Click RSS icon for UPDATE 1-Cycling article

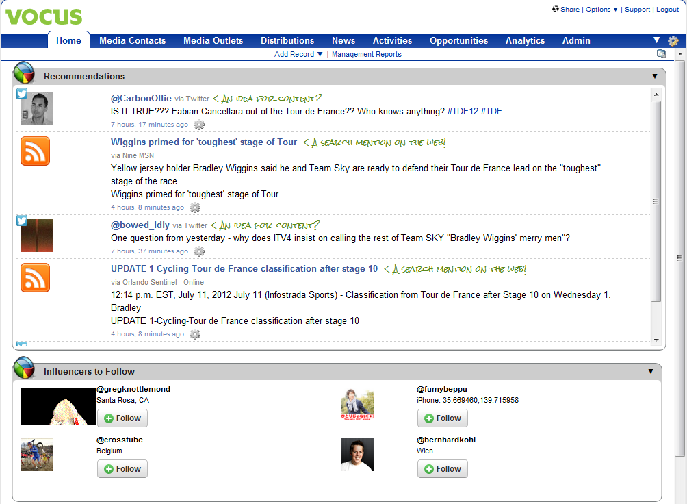coord(35,277)
